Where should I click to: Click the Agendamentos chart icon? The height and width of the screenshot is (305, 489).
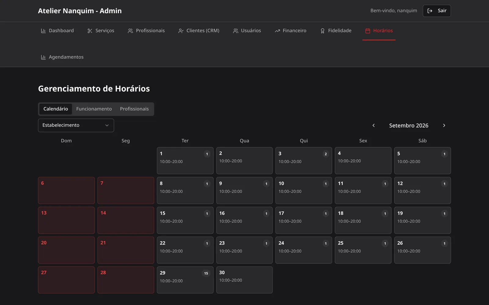(43, 57)
